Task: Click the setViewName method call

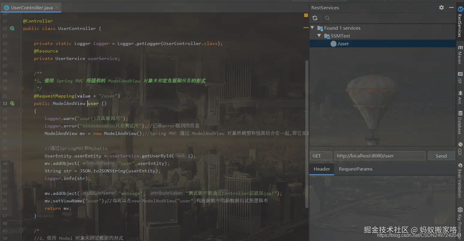Action: tap(67, 201)
